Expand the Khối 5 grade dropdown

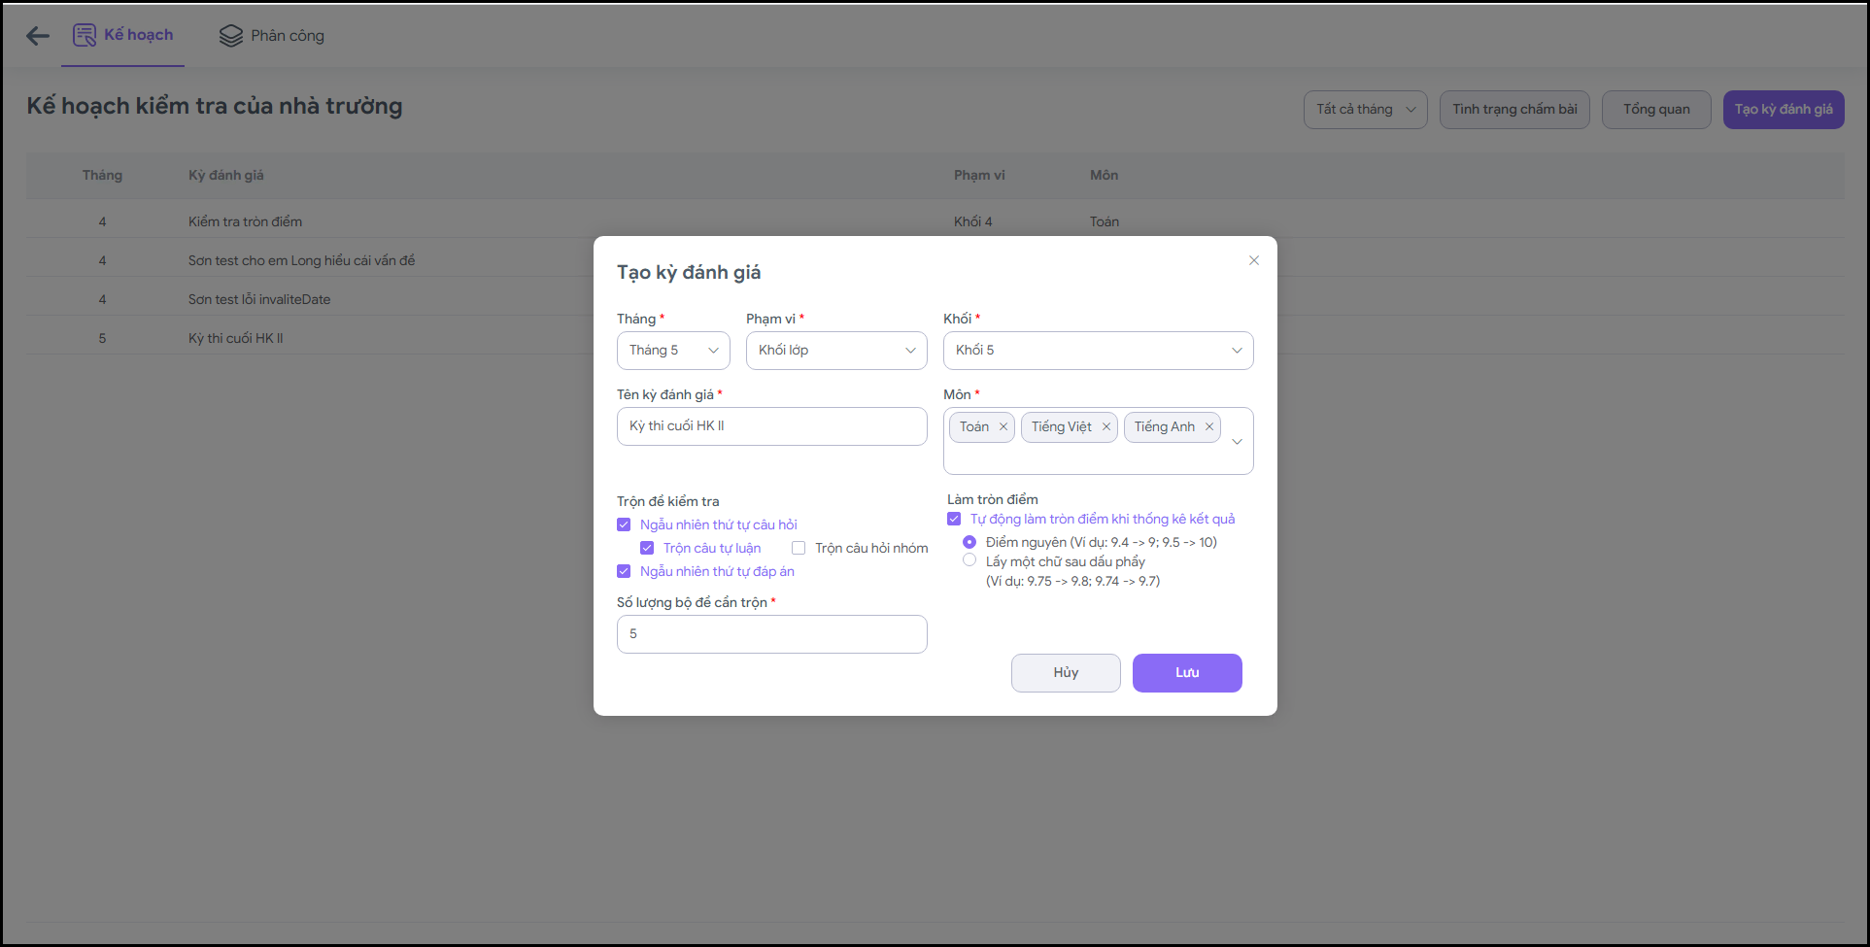[x=1098, y=351]
